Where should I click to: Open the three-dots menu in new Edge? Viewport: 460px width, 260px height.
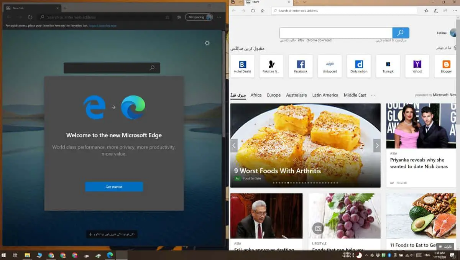click(x=219, y=17)
